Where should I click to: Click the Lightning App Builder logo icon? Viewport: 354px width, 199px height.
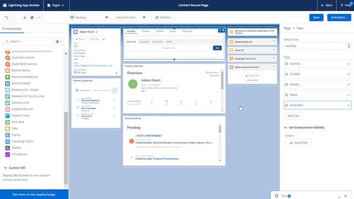5,5
